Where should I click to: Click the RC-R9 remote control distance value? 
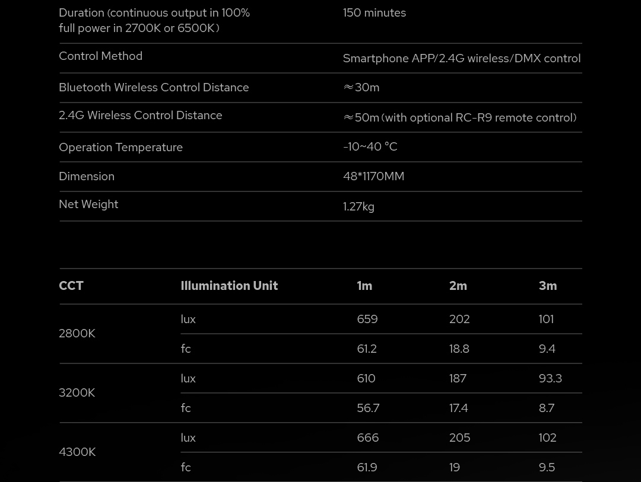click(x=460, y=117)
